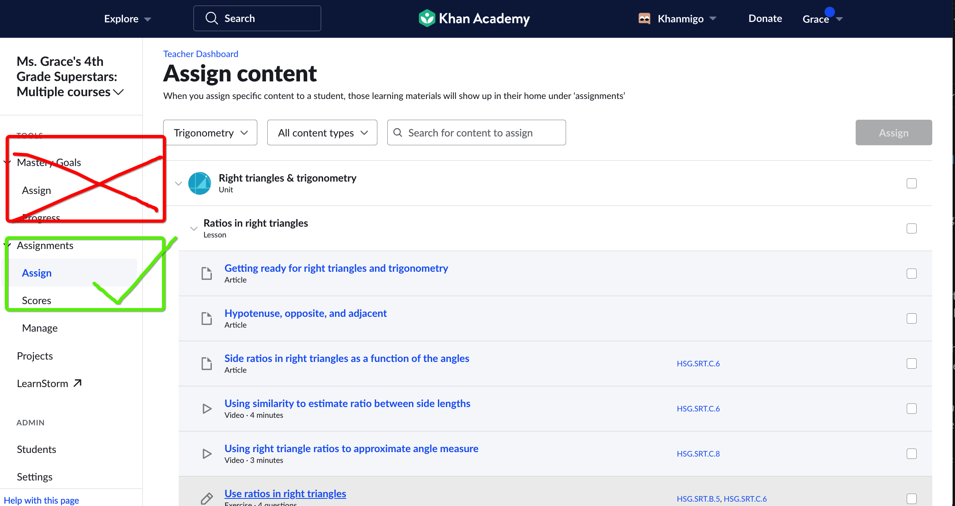Select checkbox for Side ratios in right triangles
955x506 pixels.
tap(912, 364)
